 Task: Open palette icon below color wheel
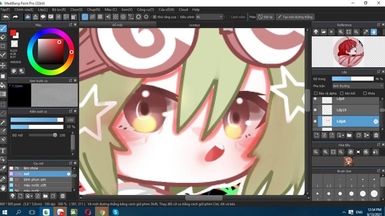click(14, 71)
